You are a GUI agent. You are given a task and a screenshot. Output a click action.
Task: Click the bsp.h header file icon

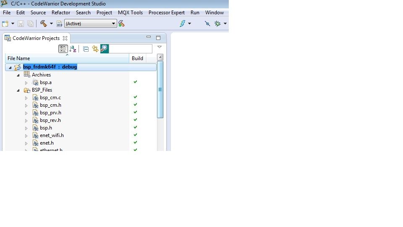35,128
